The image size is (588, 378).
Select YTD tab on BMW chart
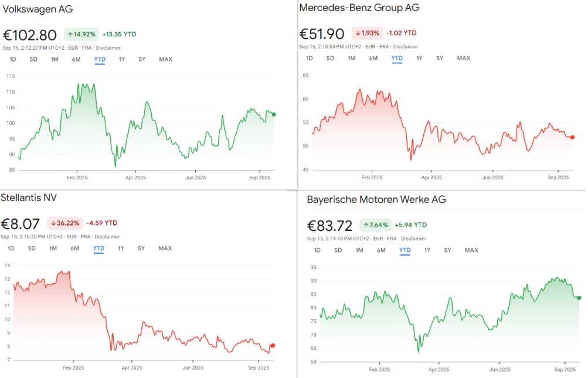[405, 250]
